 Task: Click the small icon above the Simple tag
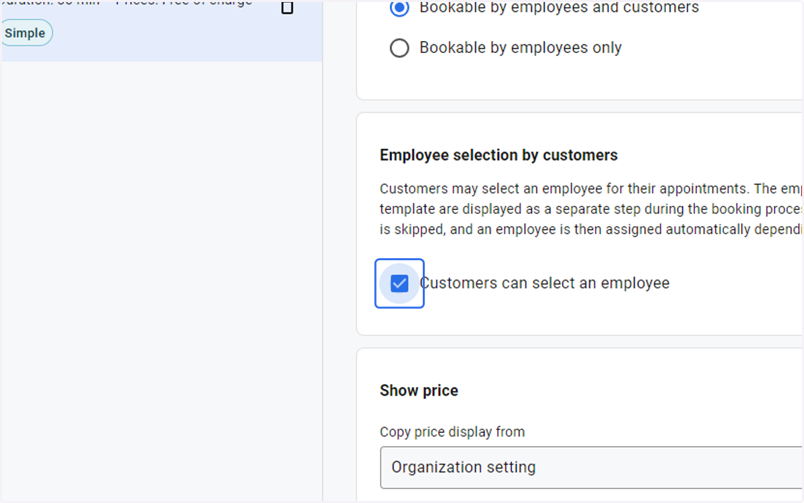287,7
